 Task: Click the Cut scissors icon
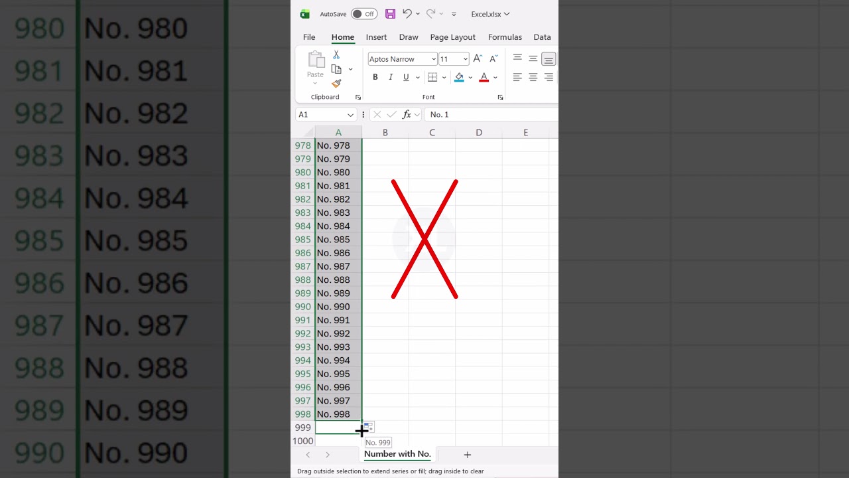336,55
